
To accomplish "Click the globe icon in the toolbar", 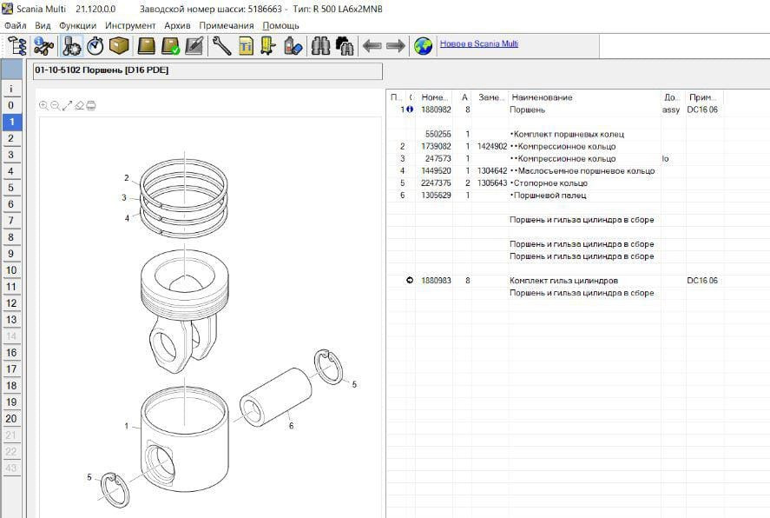I will click(x=423, y=45).
